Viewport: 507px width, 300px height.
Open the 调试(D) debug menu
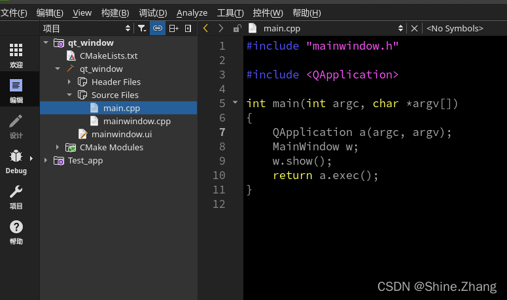coord(153,13)
